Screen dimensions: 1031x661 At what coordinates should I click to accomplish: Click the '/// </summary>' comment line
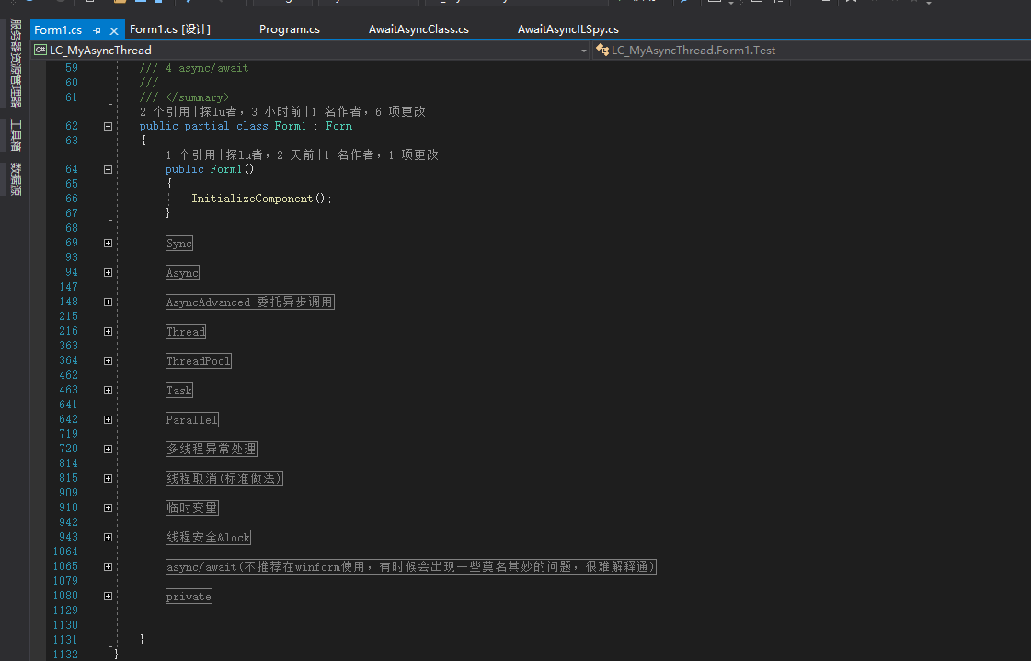[x=184, y=97]
